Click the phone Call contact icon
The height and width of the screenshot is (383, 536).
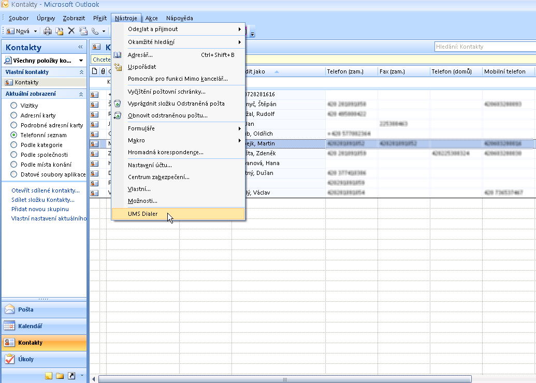(95, 31)
